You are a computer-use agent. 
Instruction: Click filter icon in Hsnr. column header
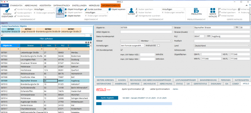(56, 46)
